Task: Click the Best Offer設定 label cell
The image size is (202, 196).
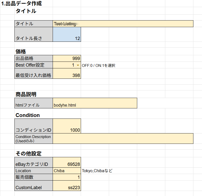Action: click(x=34, y=65)
